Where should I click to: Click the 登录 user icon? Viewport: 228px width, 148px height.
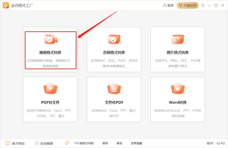click(165, 5)
